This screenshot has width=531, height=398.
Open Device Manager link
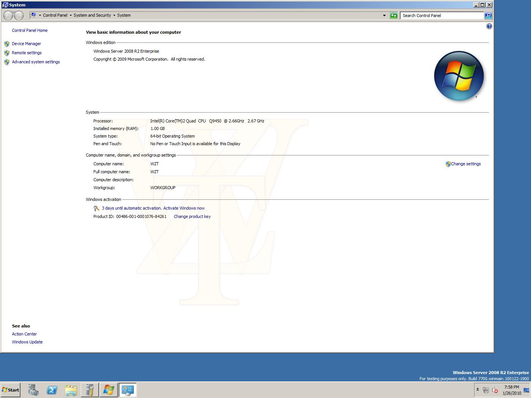(x=26, y=44)
